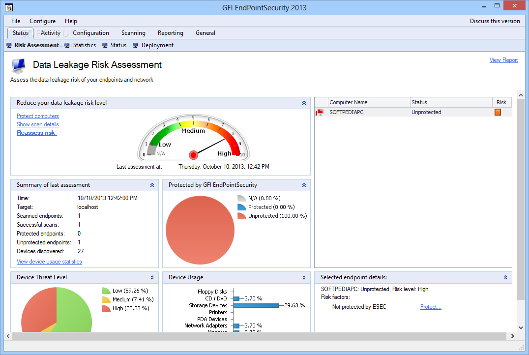
Task: Click the Storage Devices 29.63 % bar
Action: (x=257, y=305)
